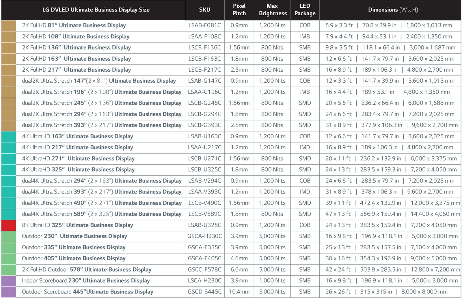Click SKU cell LSAB-F081C
The image size is (462, 299).
pyautogui.click(x=205, y=25)
